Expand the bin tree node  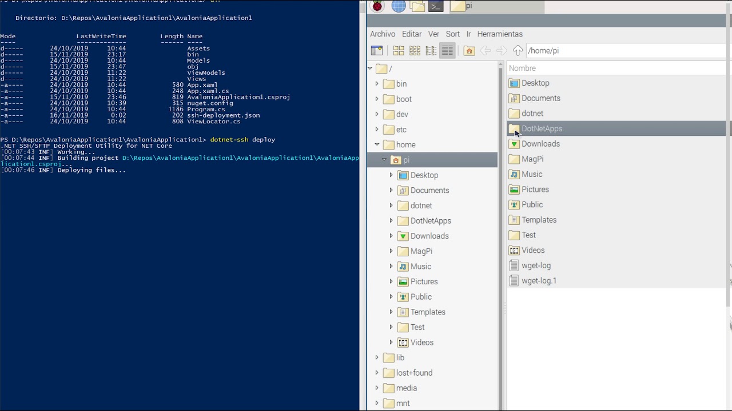tap(377, 84)
